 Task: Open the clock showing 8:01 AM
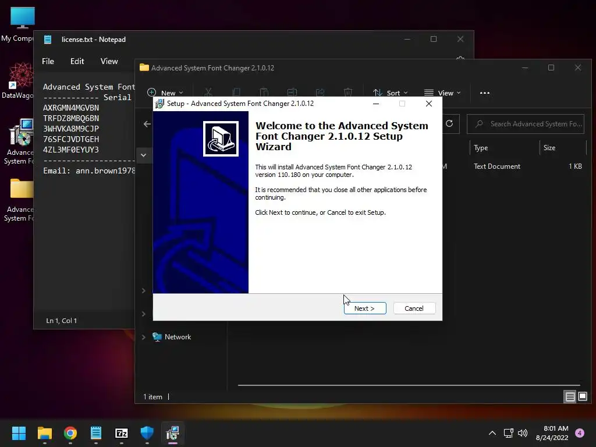point(552,433)
